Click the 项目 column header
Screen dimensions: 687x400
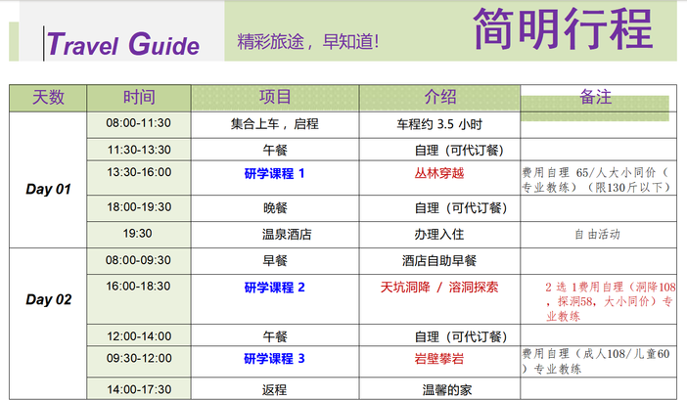275,98
